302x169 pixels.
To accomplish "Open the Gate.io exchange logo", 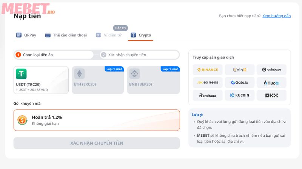I will point(240,83).
